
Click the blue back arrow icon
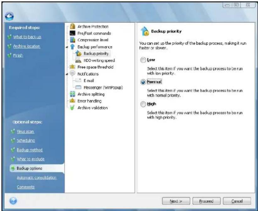click(9, 16)
